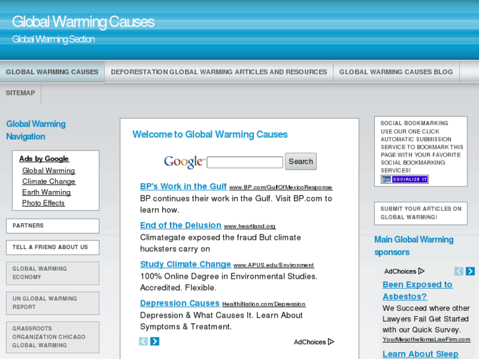Click Global Warming Navigation heading

(x=36, y=130)
